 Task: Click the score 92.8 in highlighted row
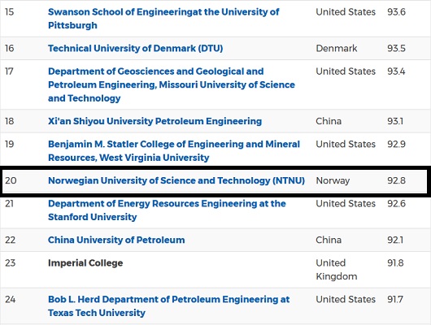point(396,180)
